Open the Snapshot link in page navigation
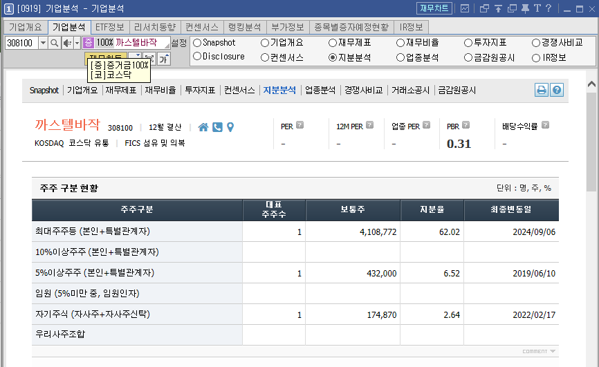Screen dimensions: 599x367 44,91
